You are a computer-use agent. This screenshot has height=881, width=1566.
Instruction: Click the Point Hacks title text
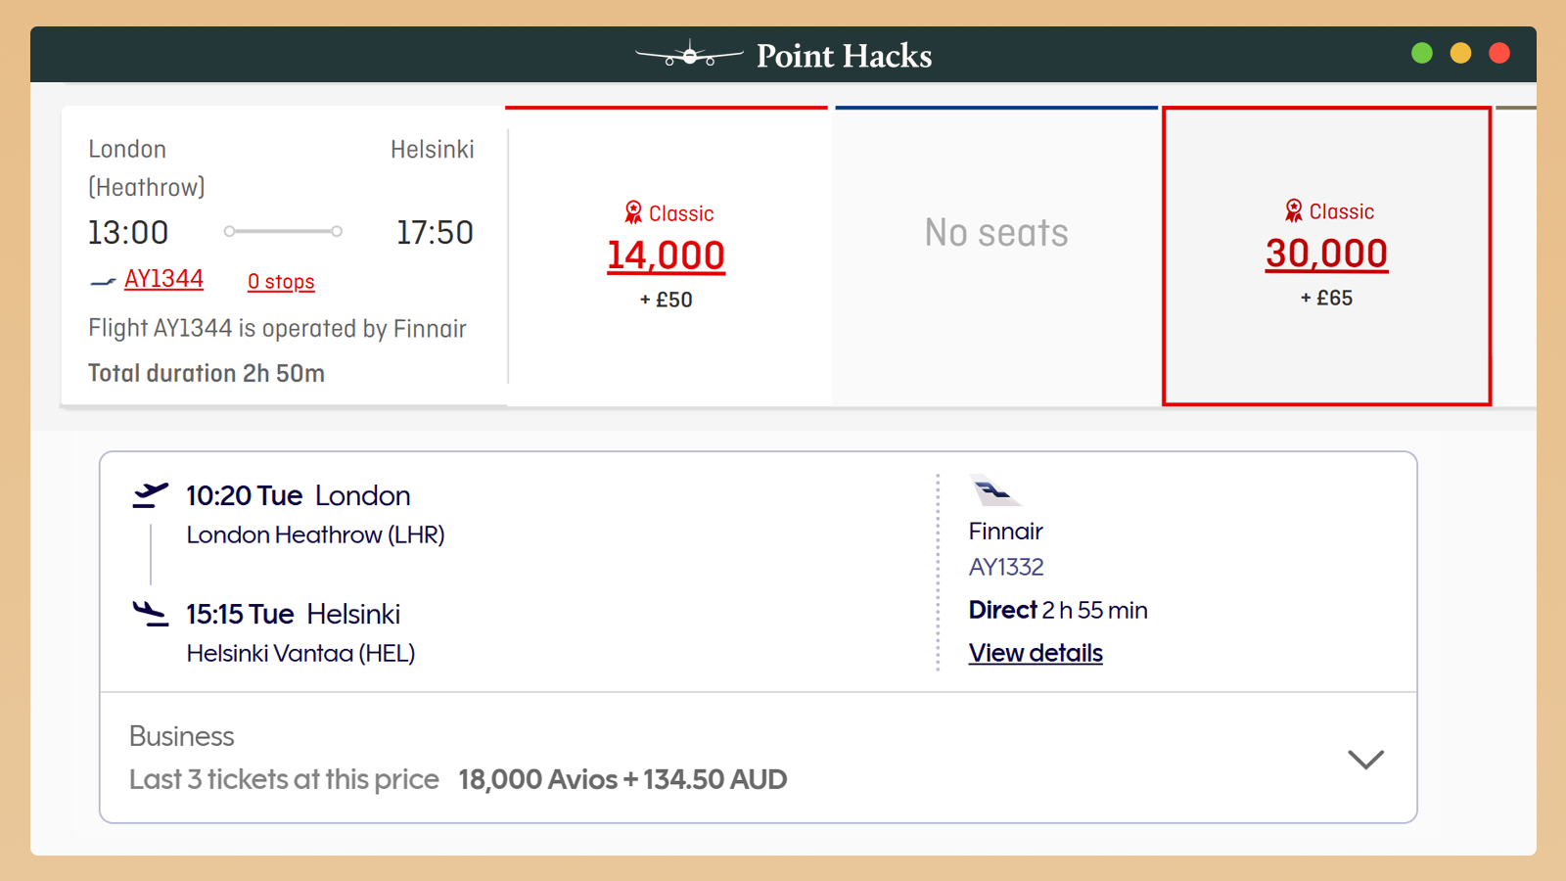coord(844,56)
